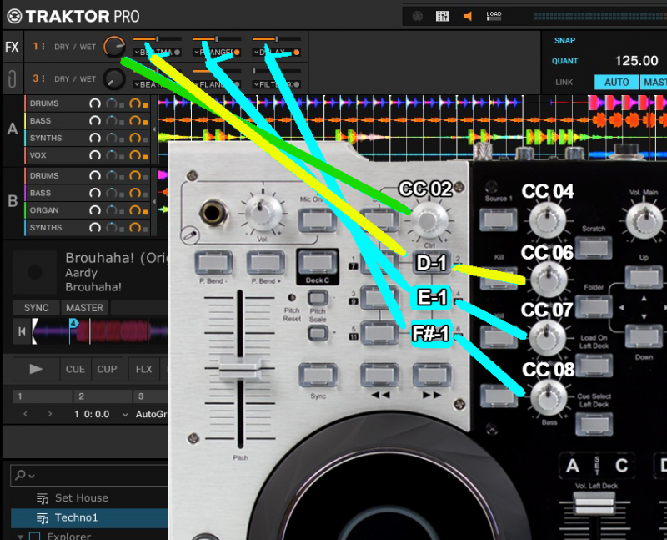Toggle FILTER effect on in FX unit 3
The width and height of the screenshot is (667, 540).
[297, 85]
